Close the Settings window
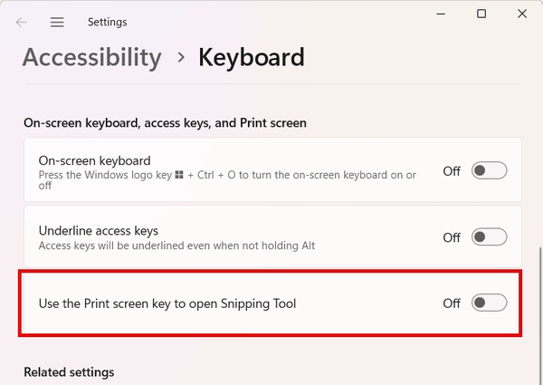Screen dimensions: 543x385 [x=523, y=14]
